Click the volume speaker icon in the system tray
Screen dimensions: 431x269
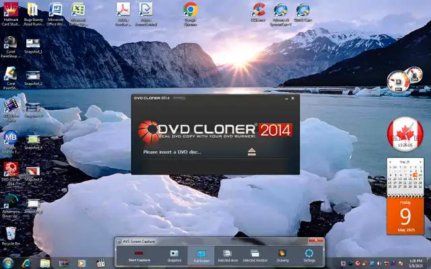tap(379, 263)
